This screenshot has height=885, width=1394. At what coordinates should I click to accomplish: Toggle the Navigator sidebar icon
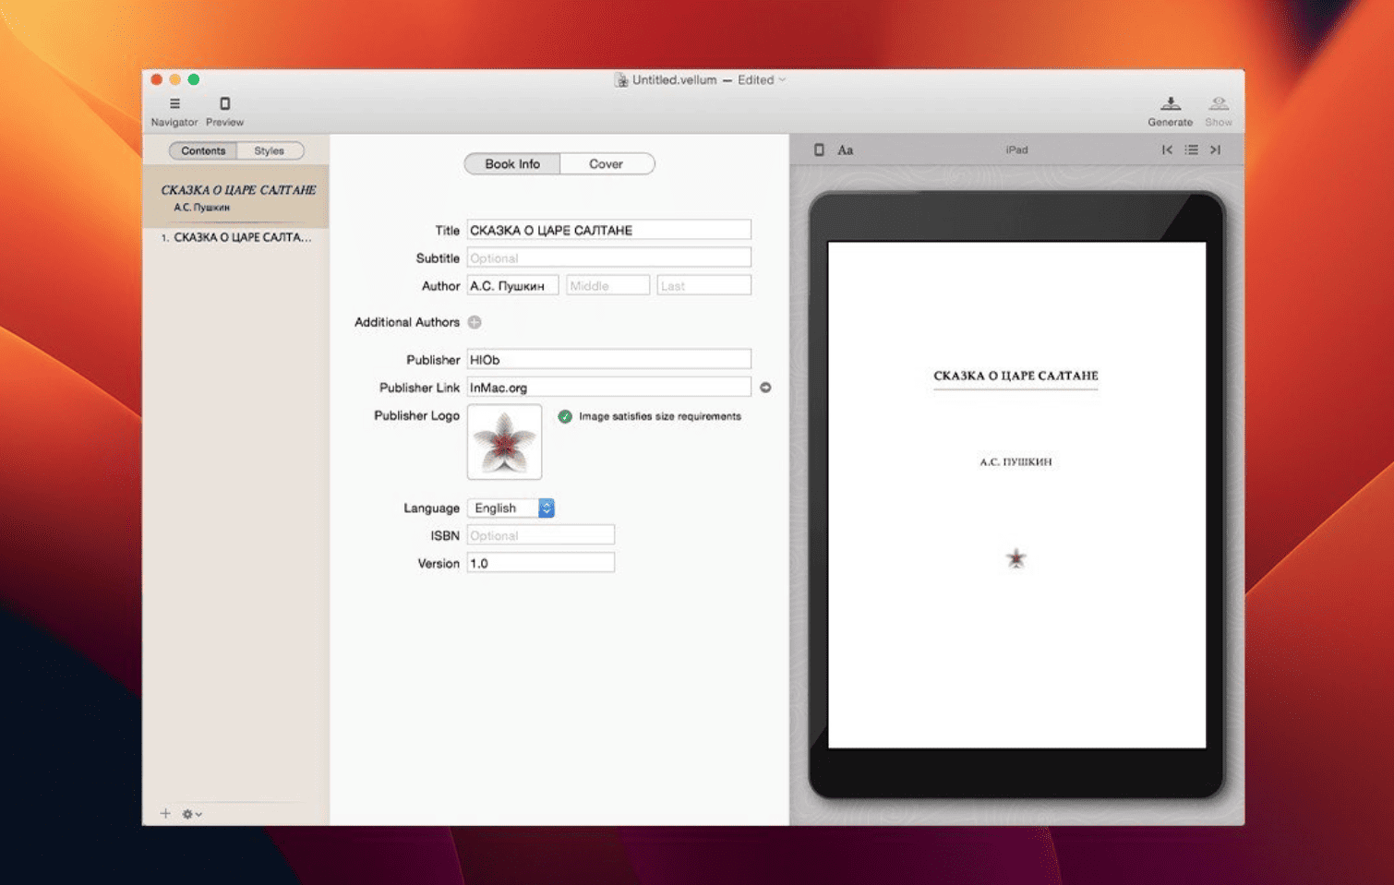(174, 103)
